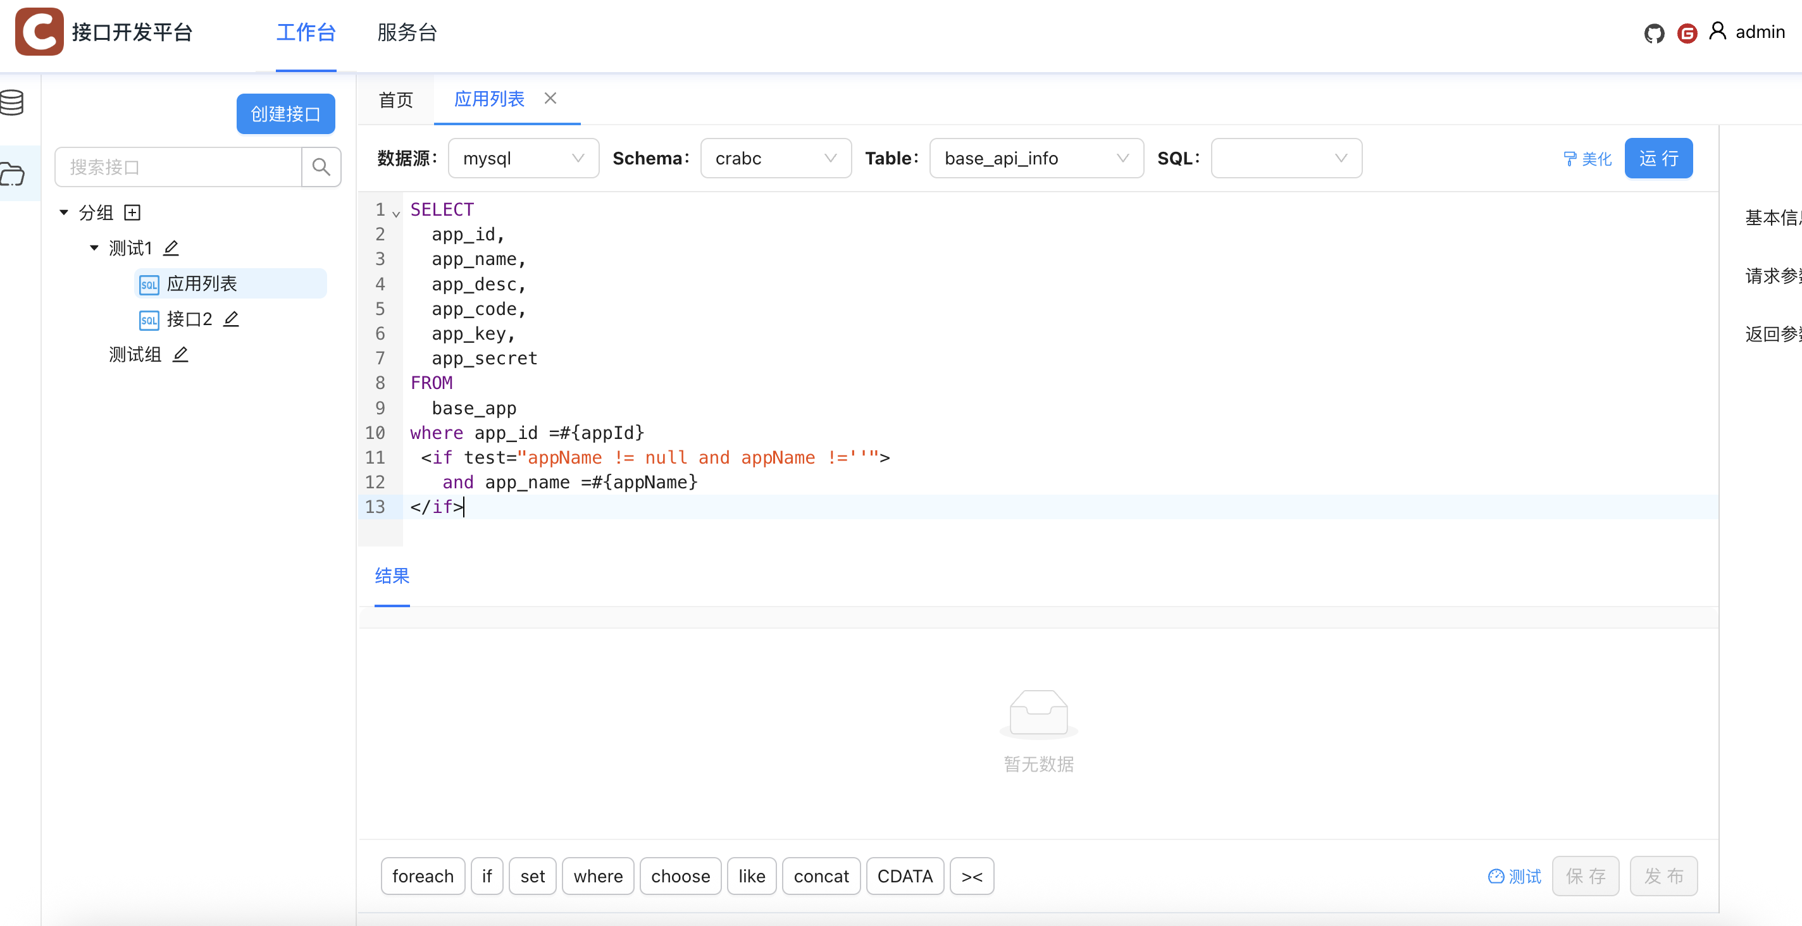Viewport: 1802px width, 926px height.
Task: Switch to the 工作台 top menu
Action: tap(306, 32)
